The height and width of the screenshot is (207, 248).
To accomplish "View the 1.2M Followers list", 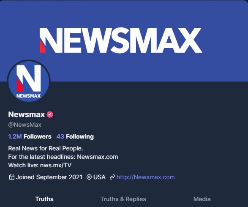I will [x=30, y=136].
